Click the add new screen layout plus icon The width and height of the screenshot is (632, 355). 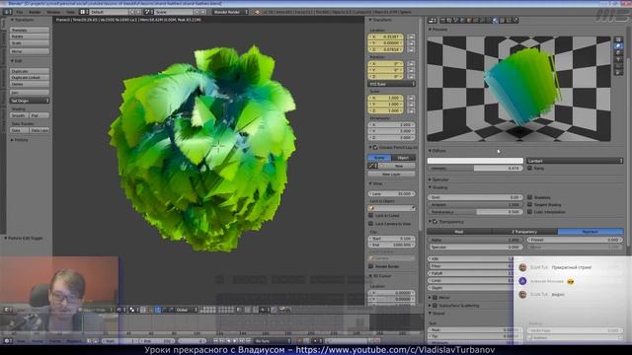point(131,12)
